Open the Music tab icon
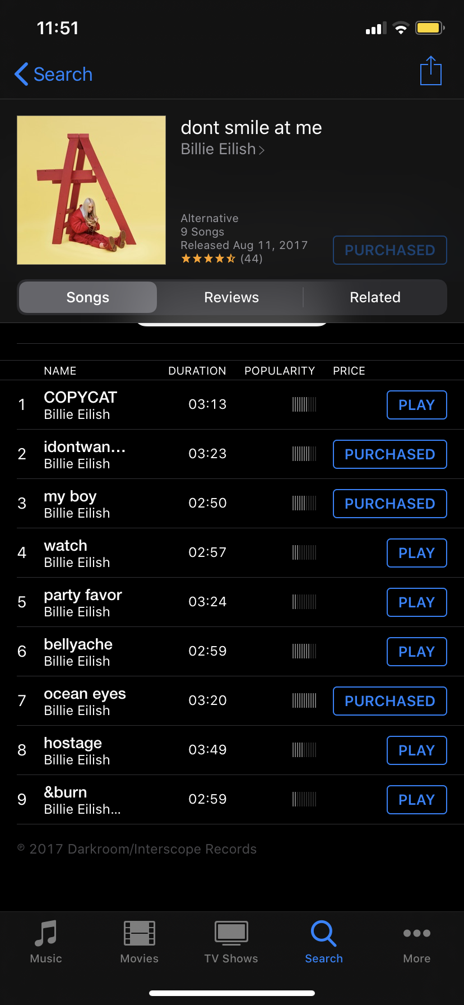The height and width of the screenshot is (1005, 464). tap(46, 934)
